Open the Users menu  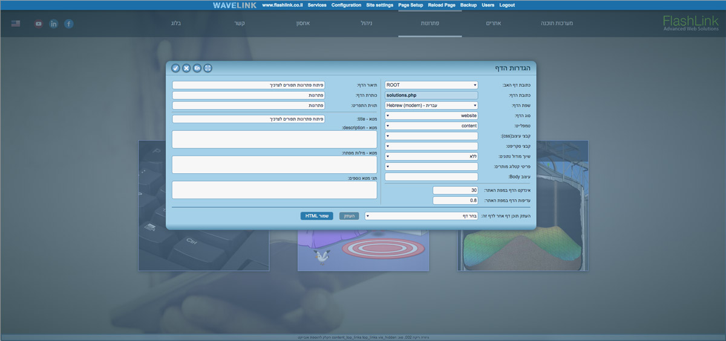[488, 5]
